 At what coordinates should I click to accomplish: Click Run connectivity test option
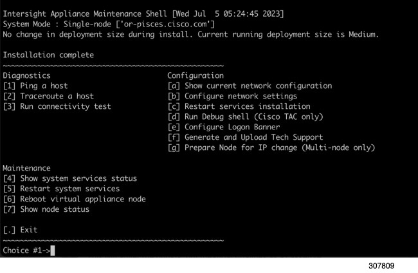(57, 106)
